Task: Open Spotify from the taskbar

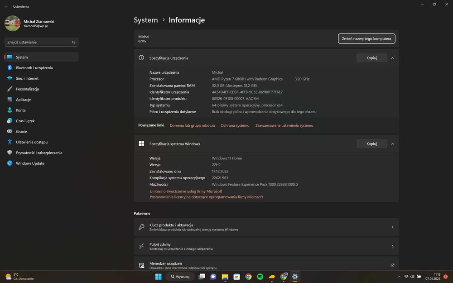Action: (x=260, y=277)
